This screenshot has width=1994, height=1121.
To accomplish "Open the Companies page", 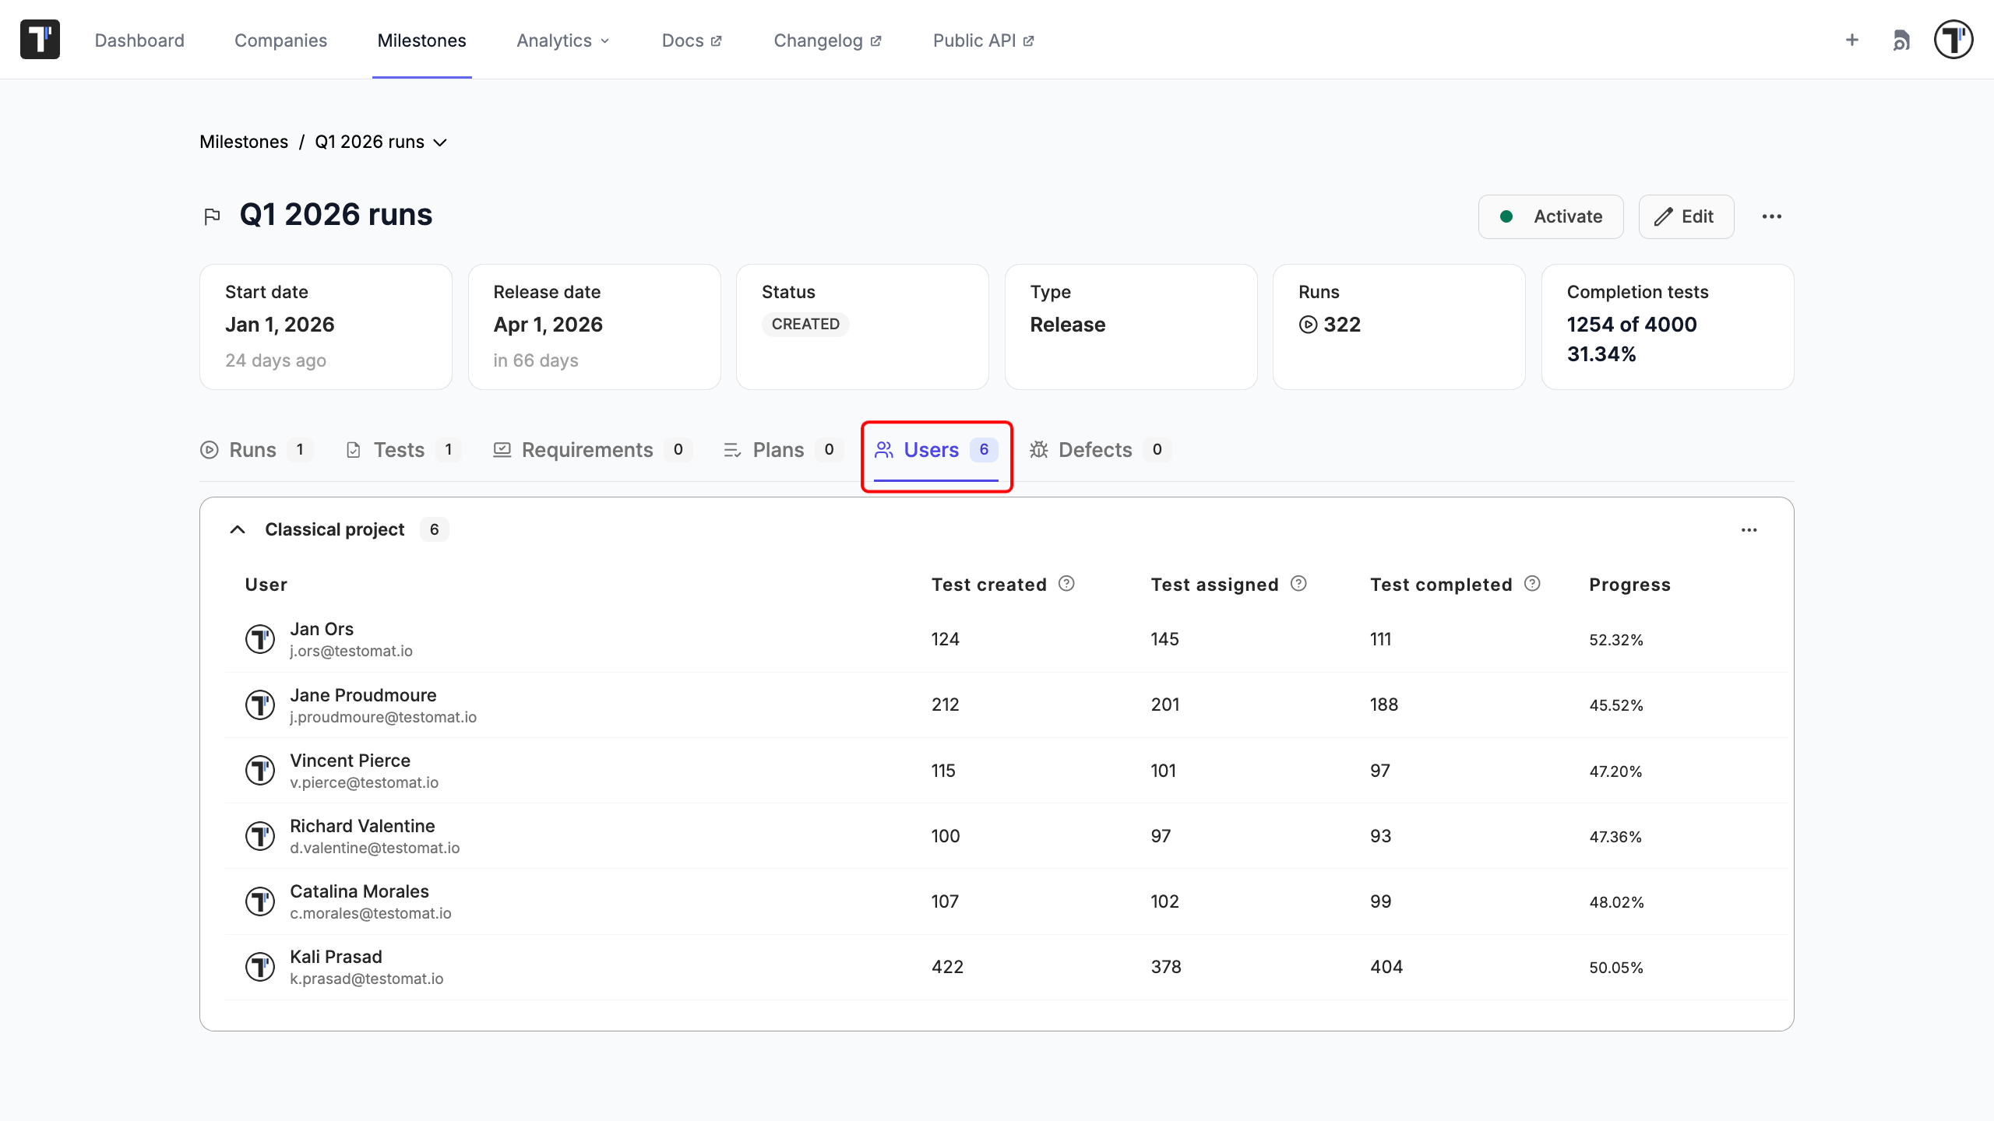I will tap(280, 40).
